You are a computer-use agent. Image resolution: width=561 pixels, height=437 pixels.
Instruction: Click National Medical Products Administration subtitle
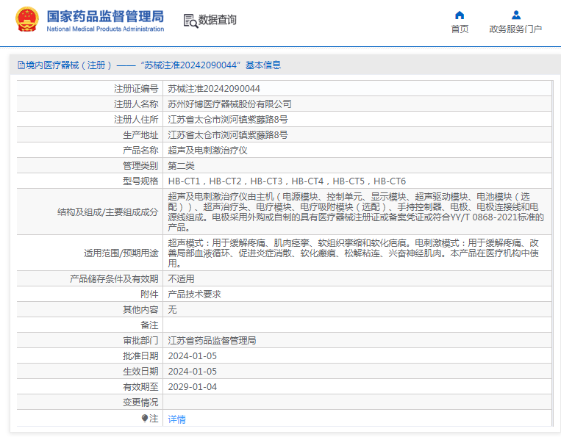click(x=105, y=29)
